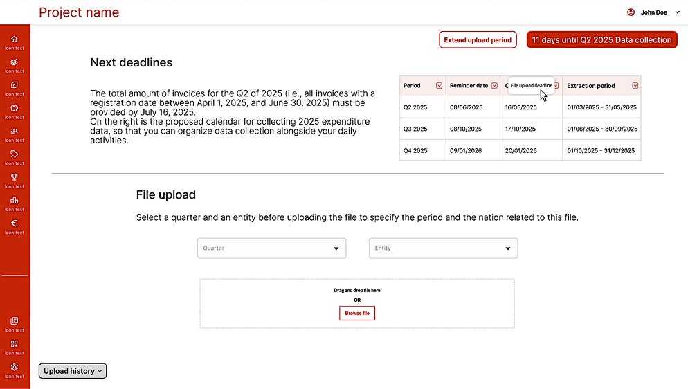
Task: Expand the Upload history dropdown
Action: [73, 371]
